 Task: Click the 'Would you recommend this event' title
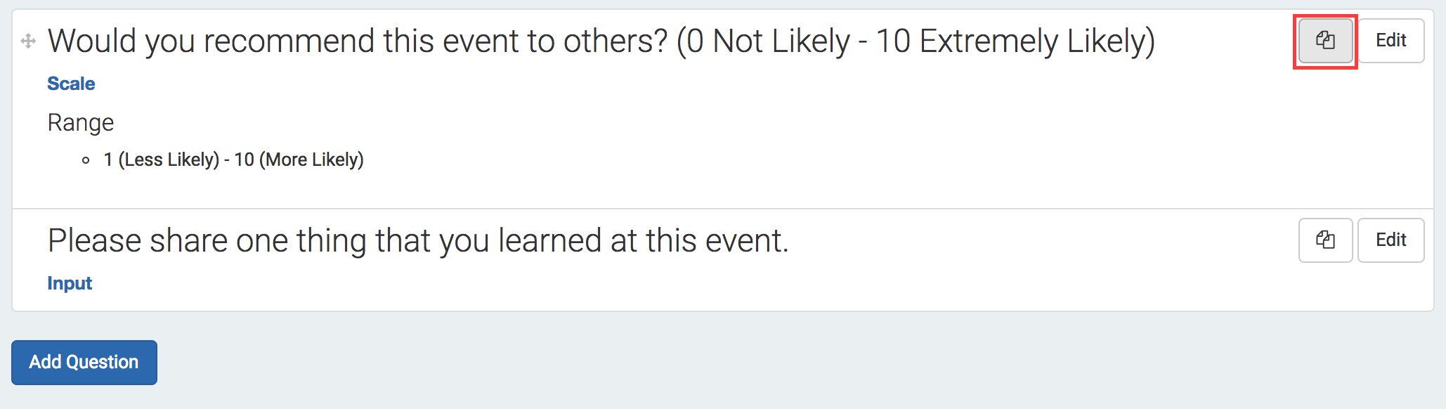pyautogui.click(x=601, y=41)
